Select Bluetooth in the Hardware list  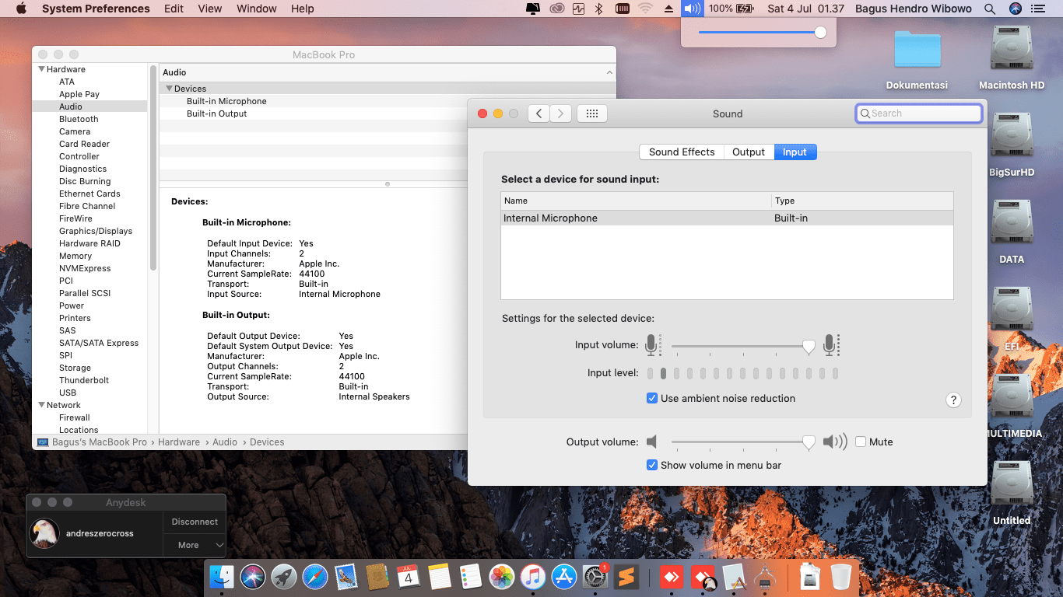[x=79, y=119]
